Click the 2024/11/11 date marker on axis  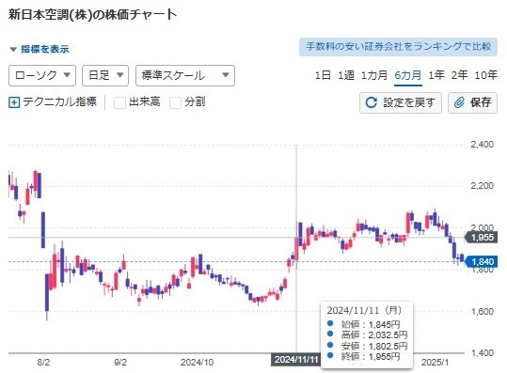296,360
